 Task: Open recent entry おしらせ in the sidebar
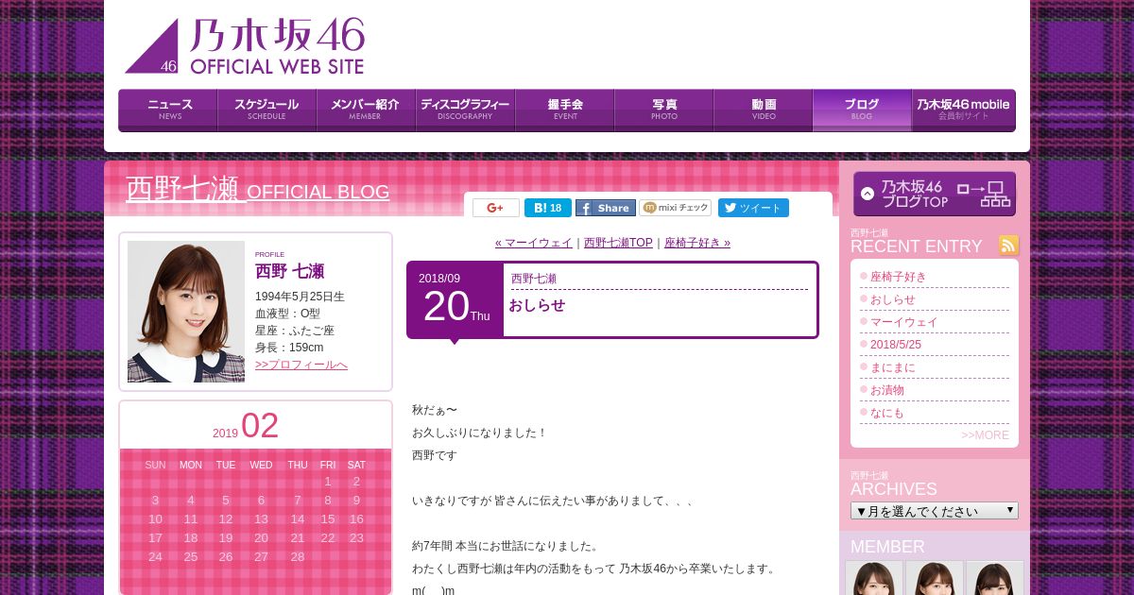tap(893, 299)
